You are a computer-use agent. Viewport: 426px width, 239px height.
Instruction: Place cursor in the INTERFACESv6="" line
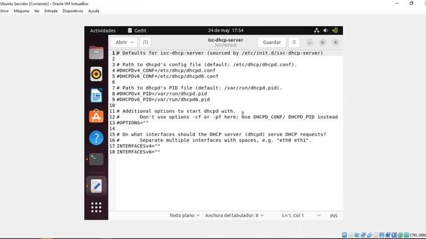click(x=138, y=152)
